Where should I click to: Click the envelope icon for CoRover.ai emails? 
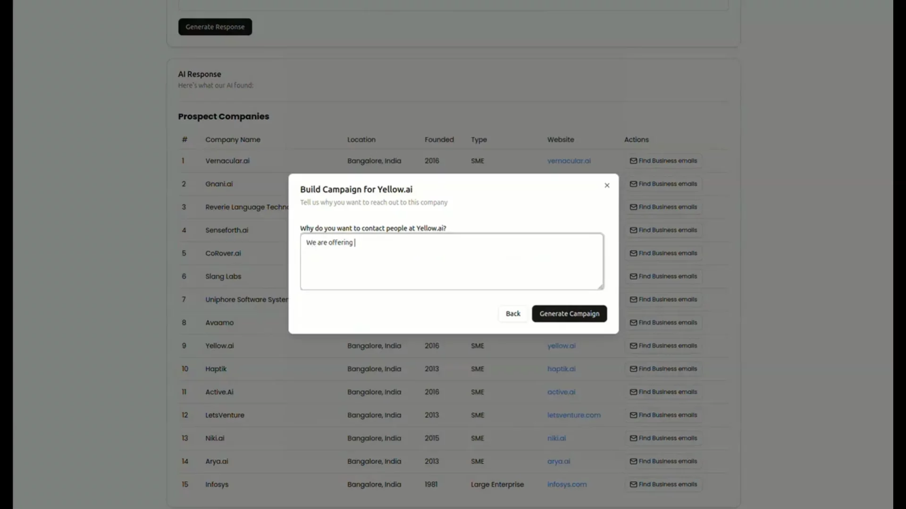point(633,253)
